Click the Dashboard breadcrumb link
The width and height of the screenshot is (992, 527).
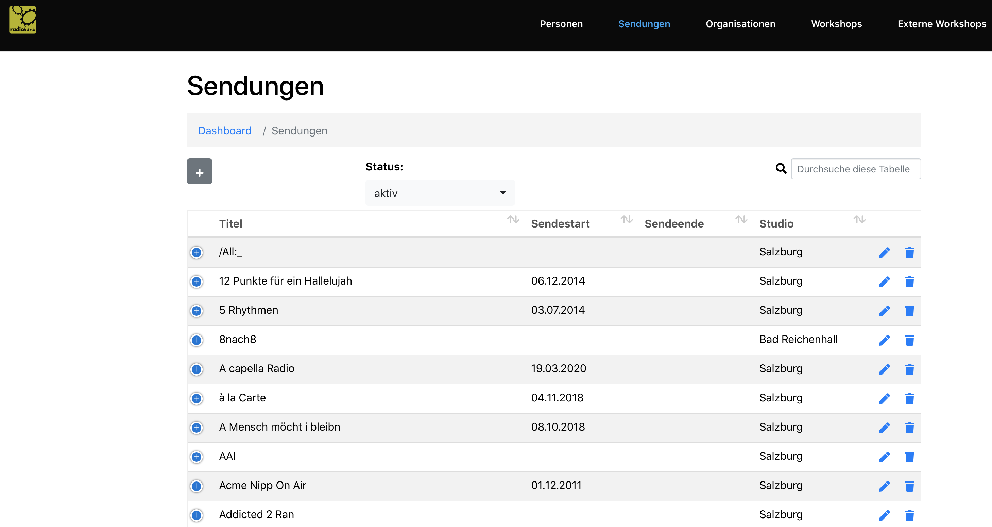click(224, 131)
